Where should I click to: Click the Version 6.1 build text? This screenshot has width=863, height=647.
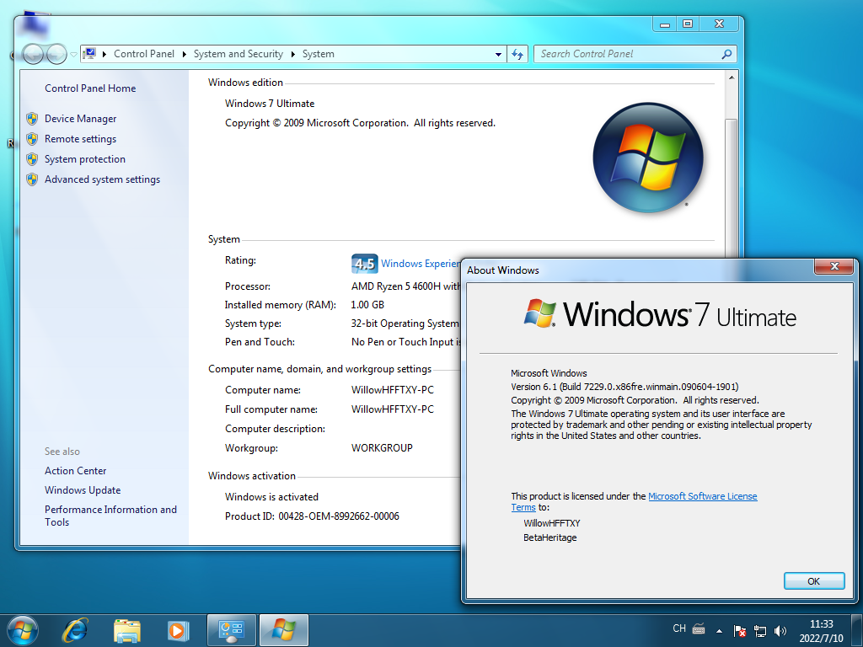(624, 387)
